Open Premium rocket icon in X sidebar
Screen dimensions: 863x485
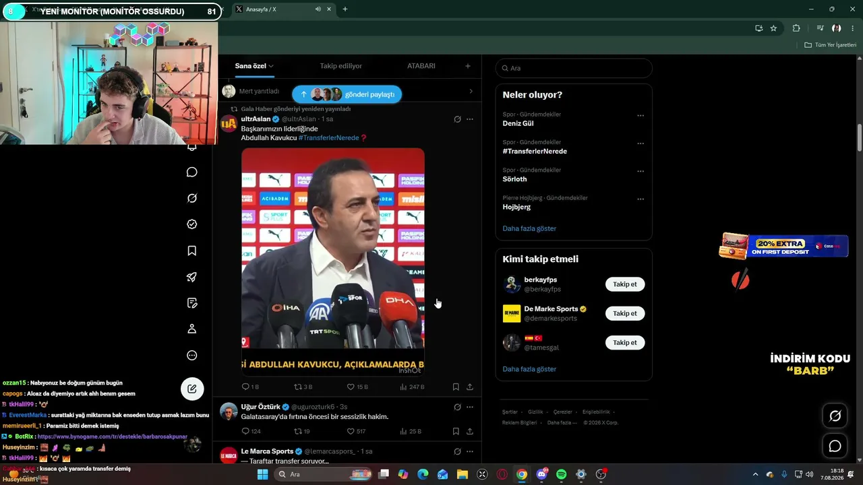click(x=192, y=277)
